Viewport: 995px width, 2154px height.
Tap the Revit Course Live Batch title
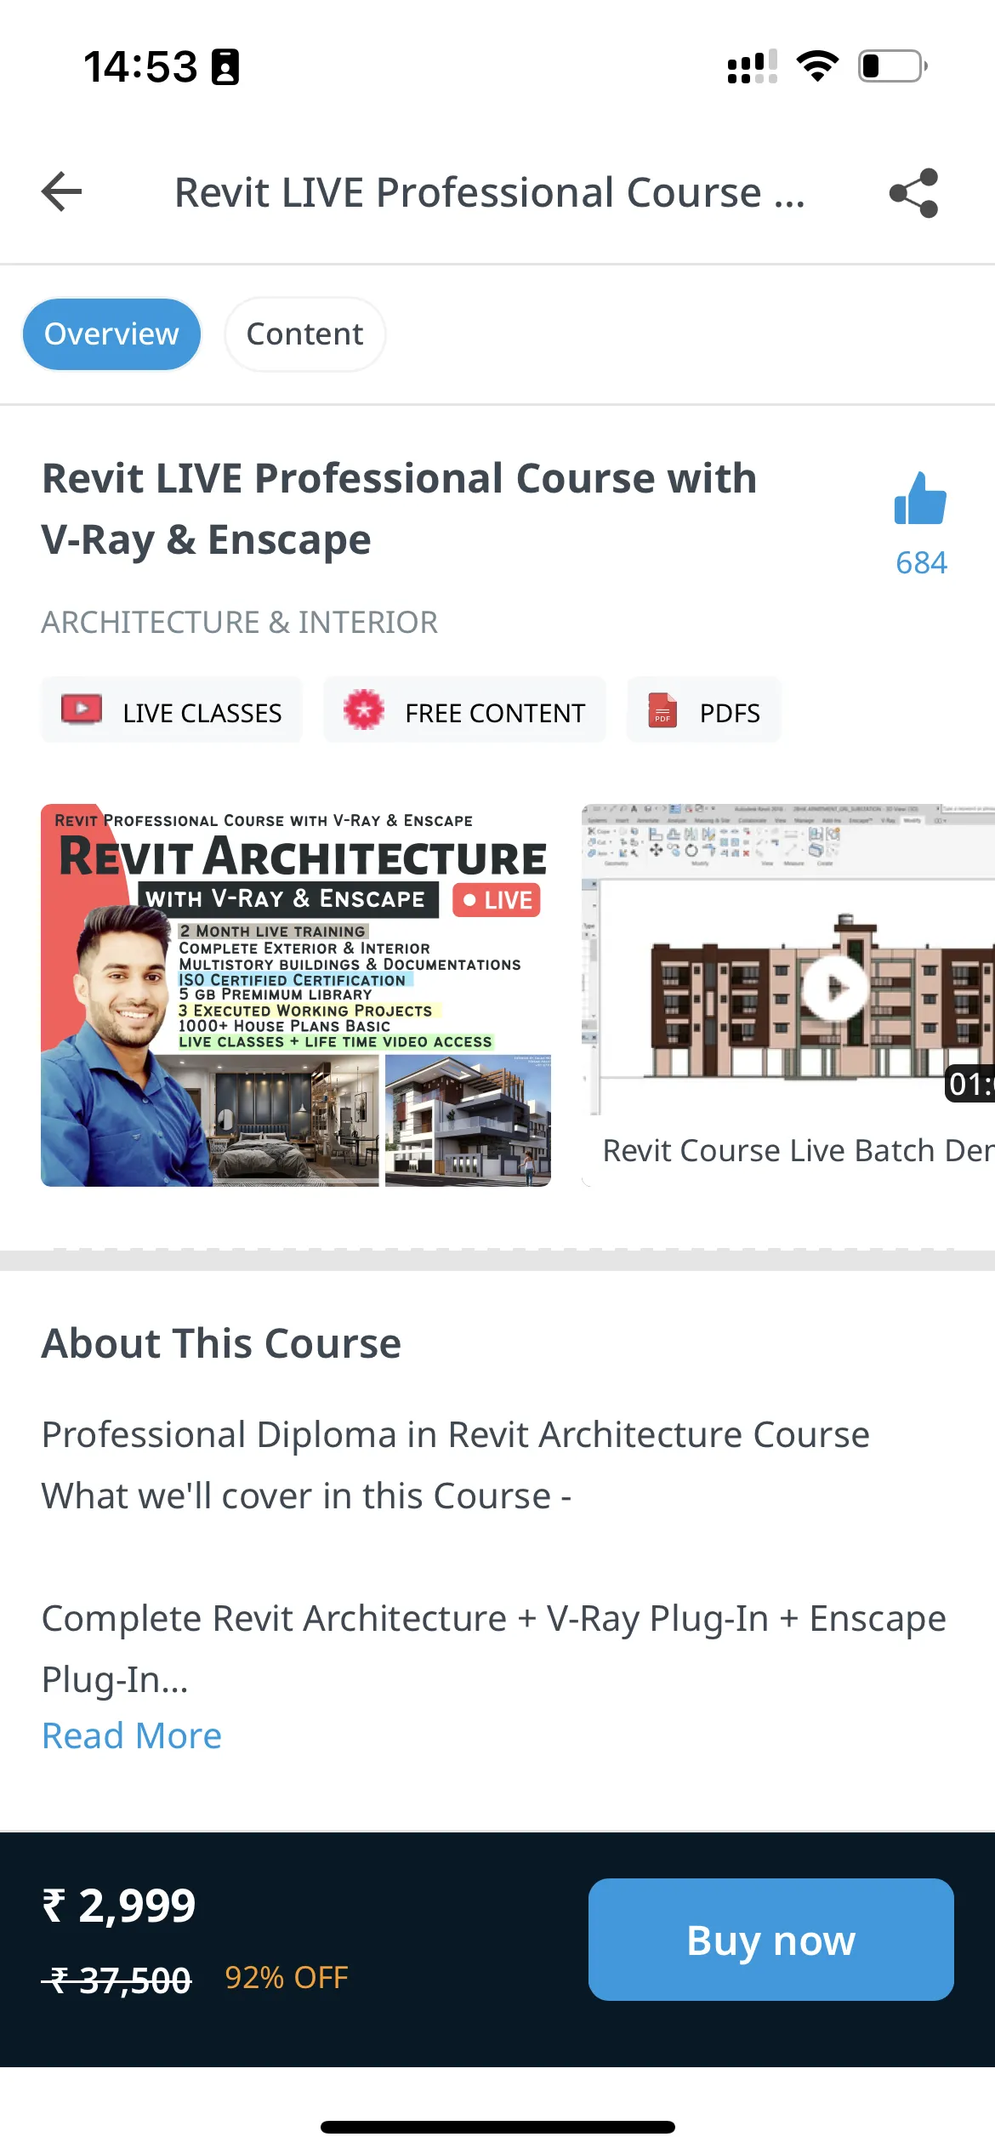tap(797, 1151)
